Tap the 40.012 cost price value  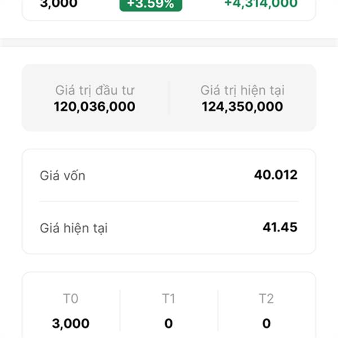click(x=275, y=175)
